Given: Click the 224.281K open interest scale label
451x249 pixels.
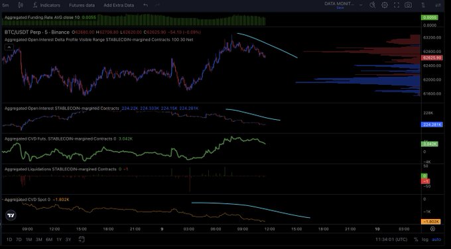Looking at the screenshot, I should tap(432, 124).
